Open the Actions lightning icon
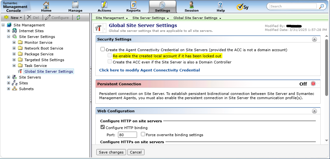The image size is (330, 159). pos(104,5)
